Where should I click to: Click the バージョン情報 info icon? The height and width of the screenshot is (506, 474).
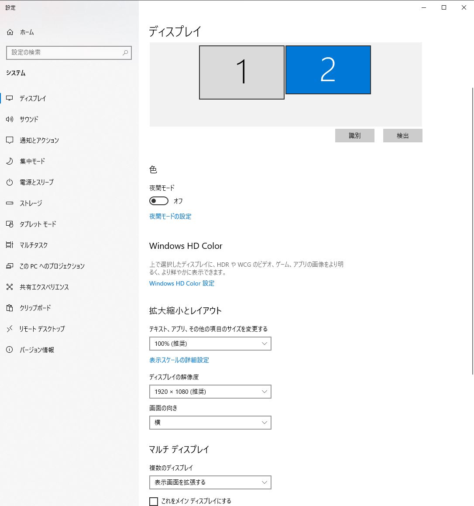10,350
